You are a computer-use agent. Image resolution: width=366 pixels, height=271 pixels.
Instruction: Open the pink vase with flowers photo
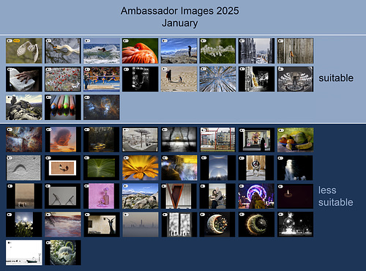pos(102,196)
